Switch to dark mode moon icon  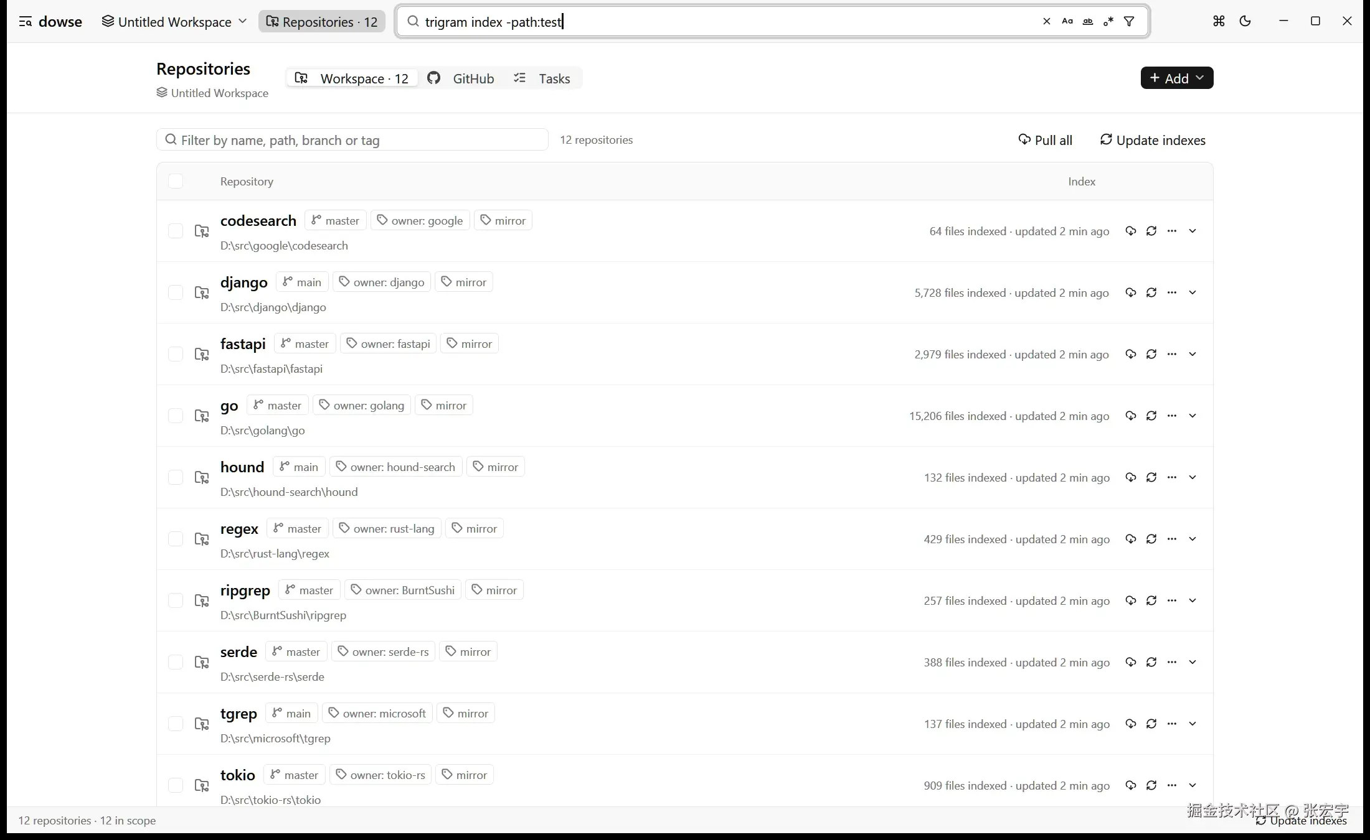[x=1245, y=21]
